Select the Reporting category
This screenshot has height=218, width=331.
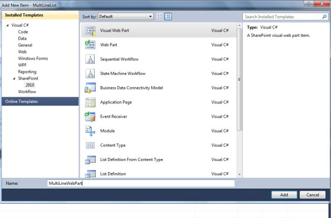coord(27,72)
